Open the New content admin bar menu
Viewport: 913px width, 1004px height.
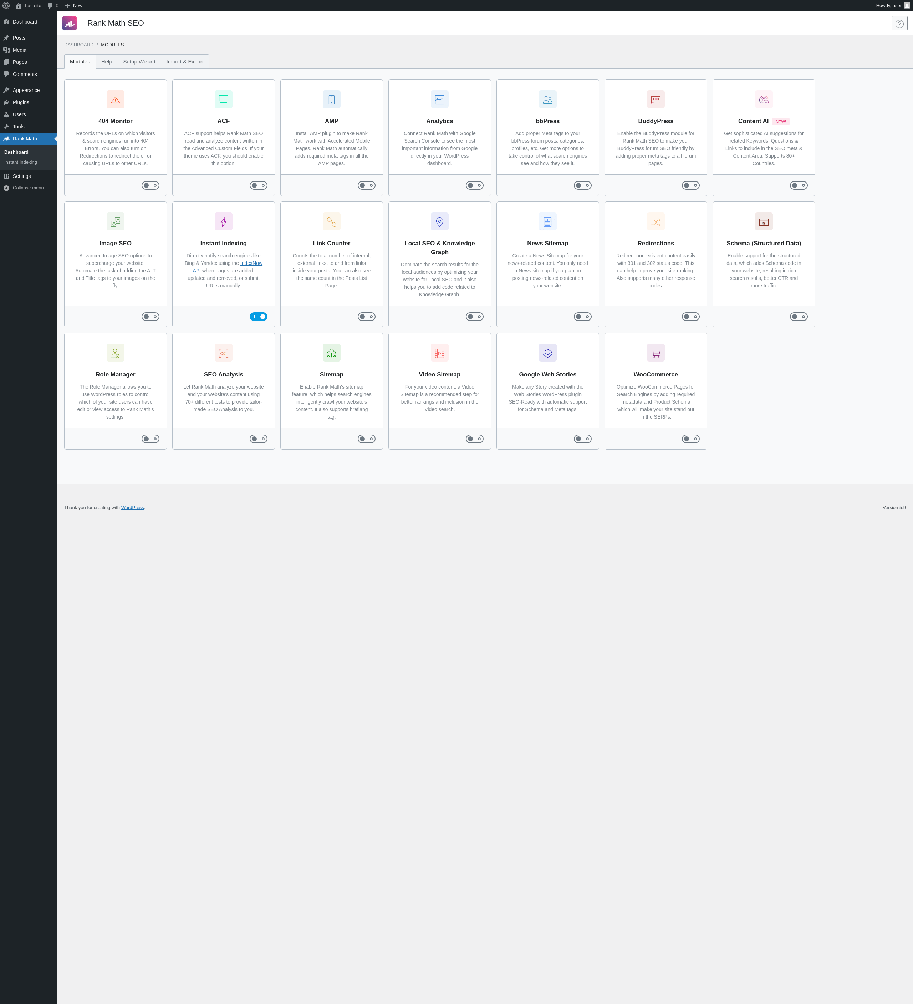tap(74, 5)
